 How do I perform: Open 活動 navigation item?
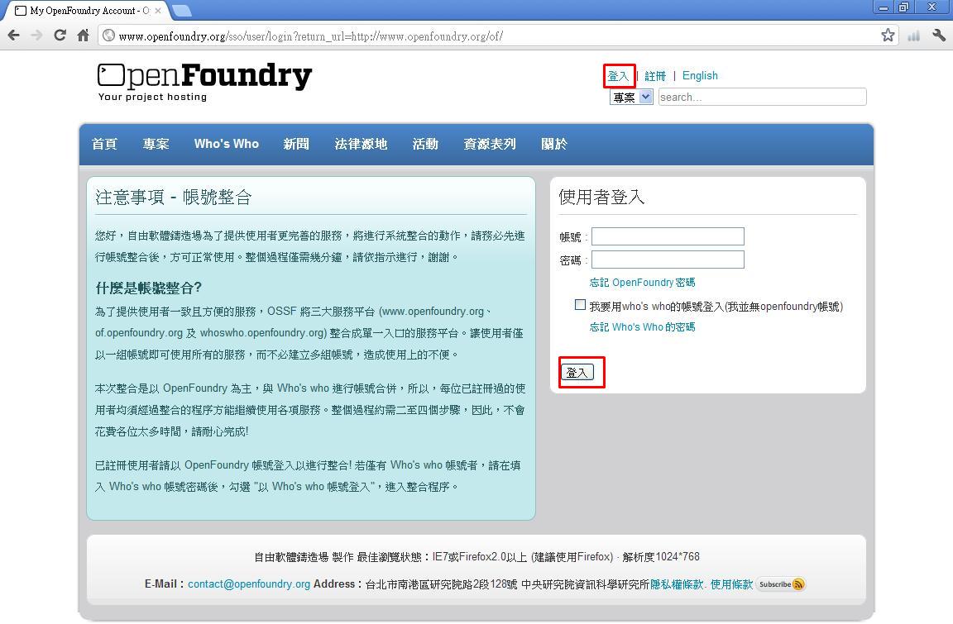(425, 144)
